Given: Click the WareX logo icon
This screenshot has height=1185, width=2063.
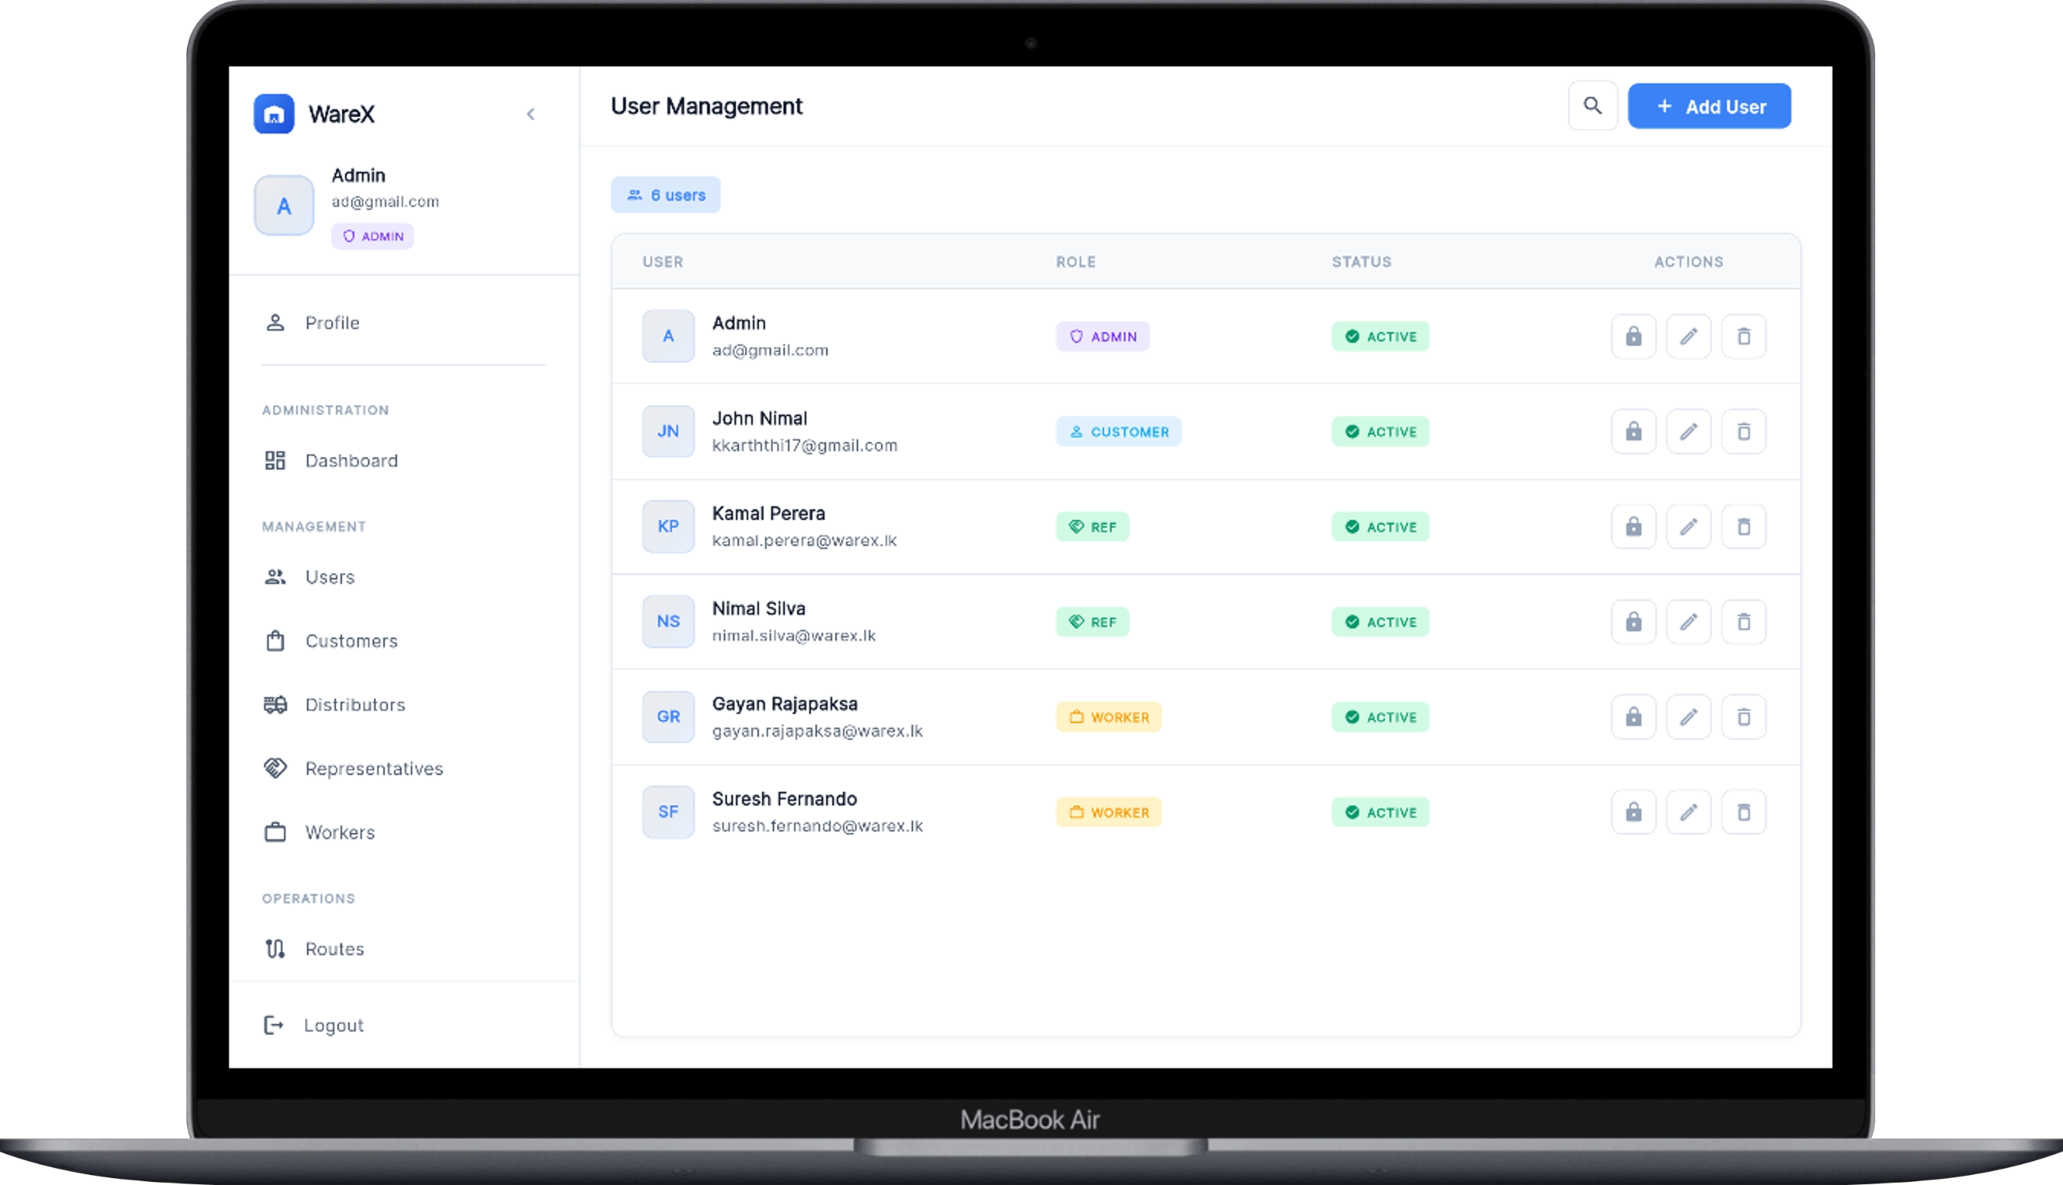Looking at the screenshot, I should point(273,114).
